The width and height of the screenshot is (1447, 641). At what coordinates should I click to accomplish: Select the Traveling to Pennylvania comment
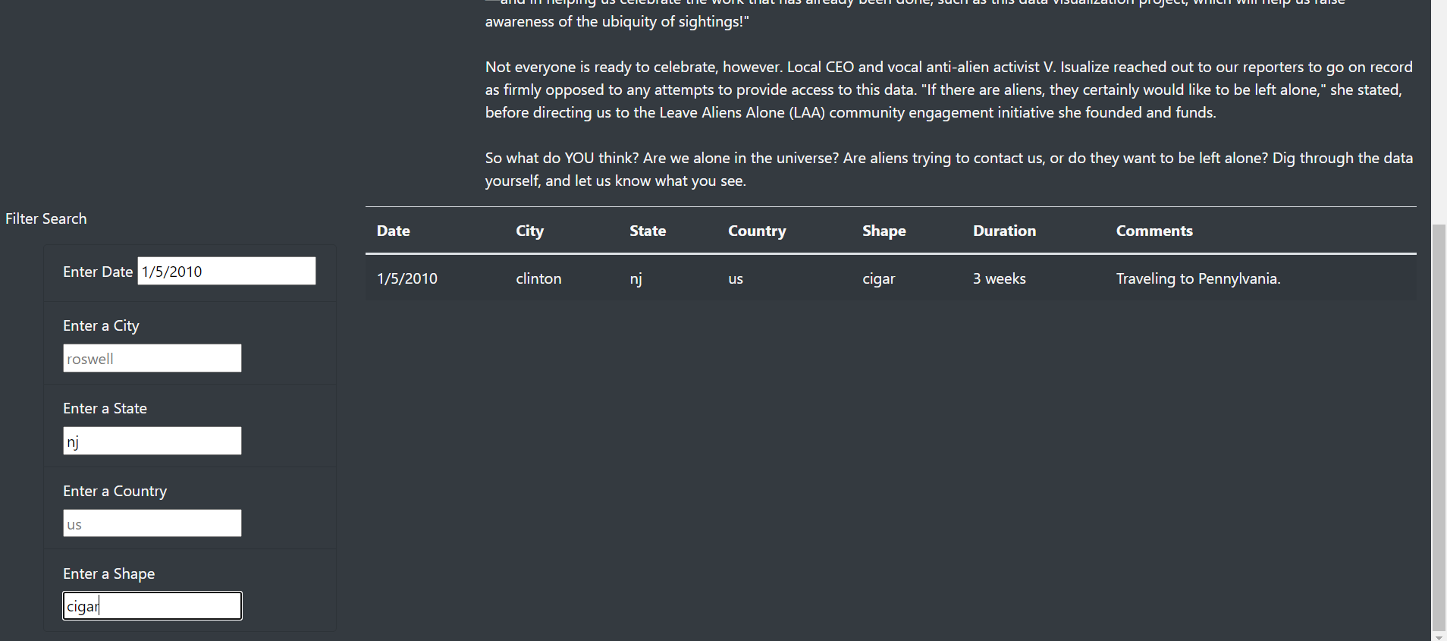point(1198,278)
